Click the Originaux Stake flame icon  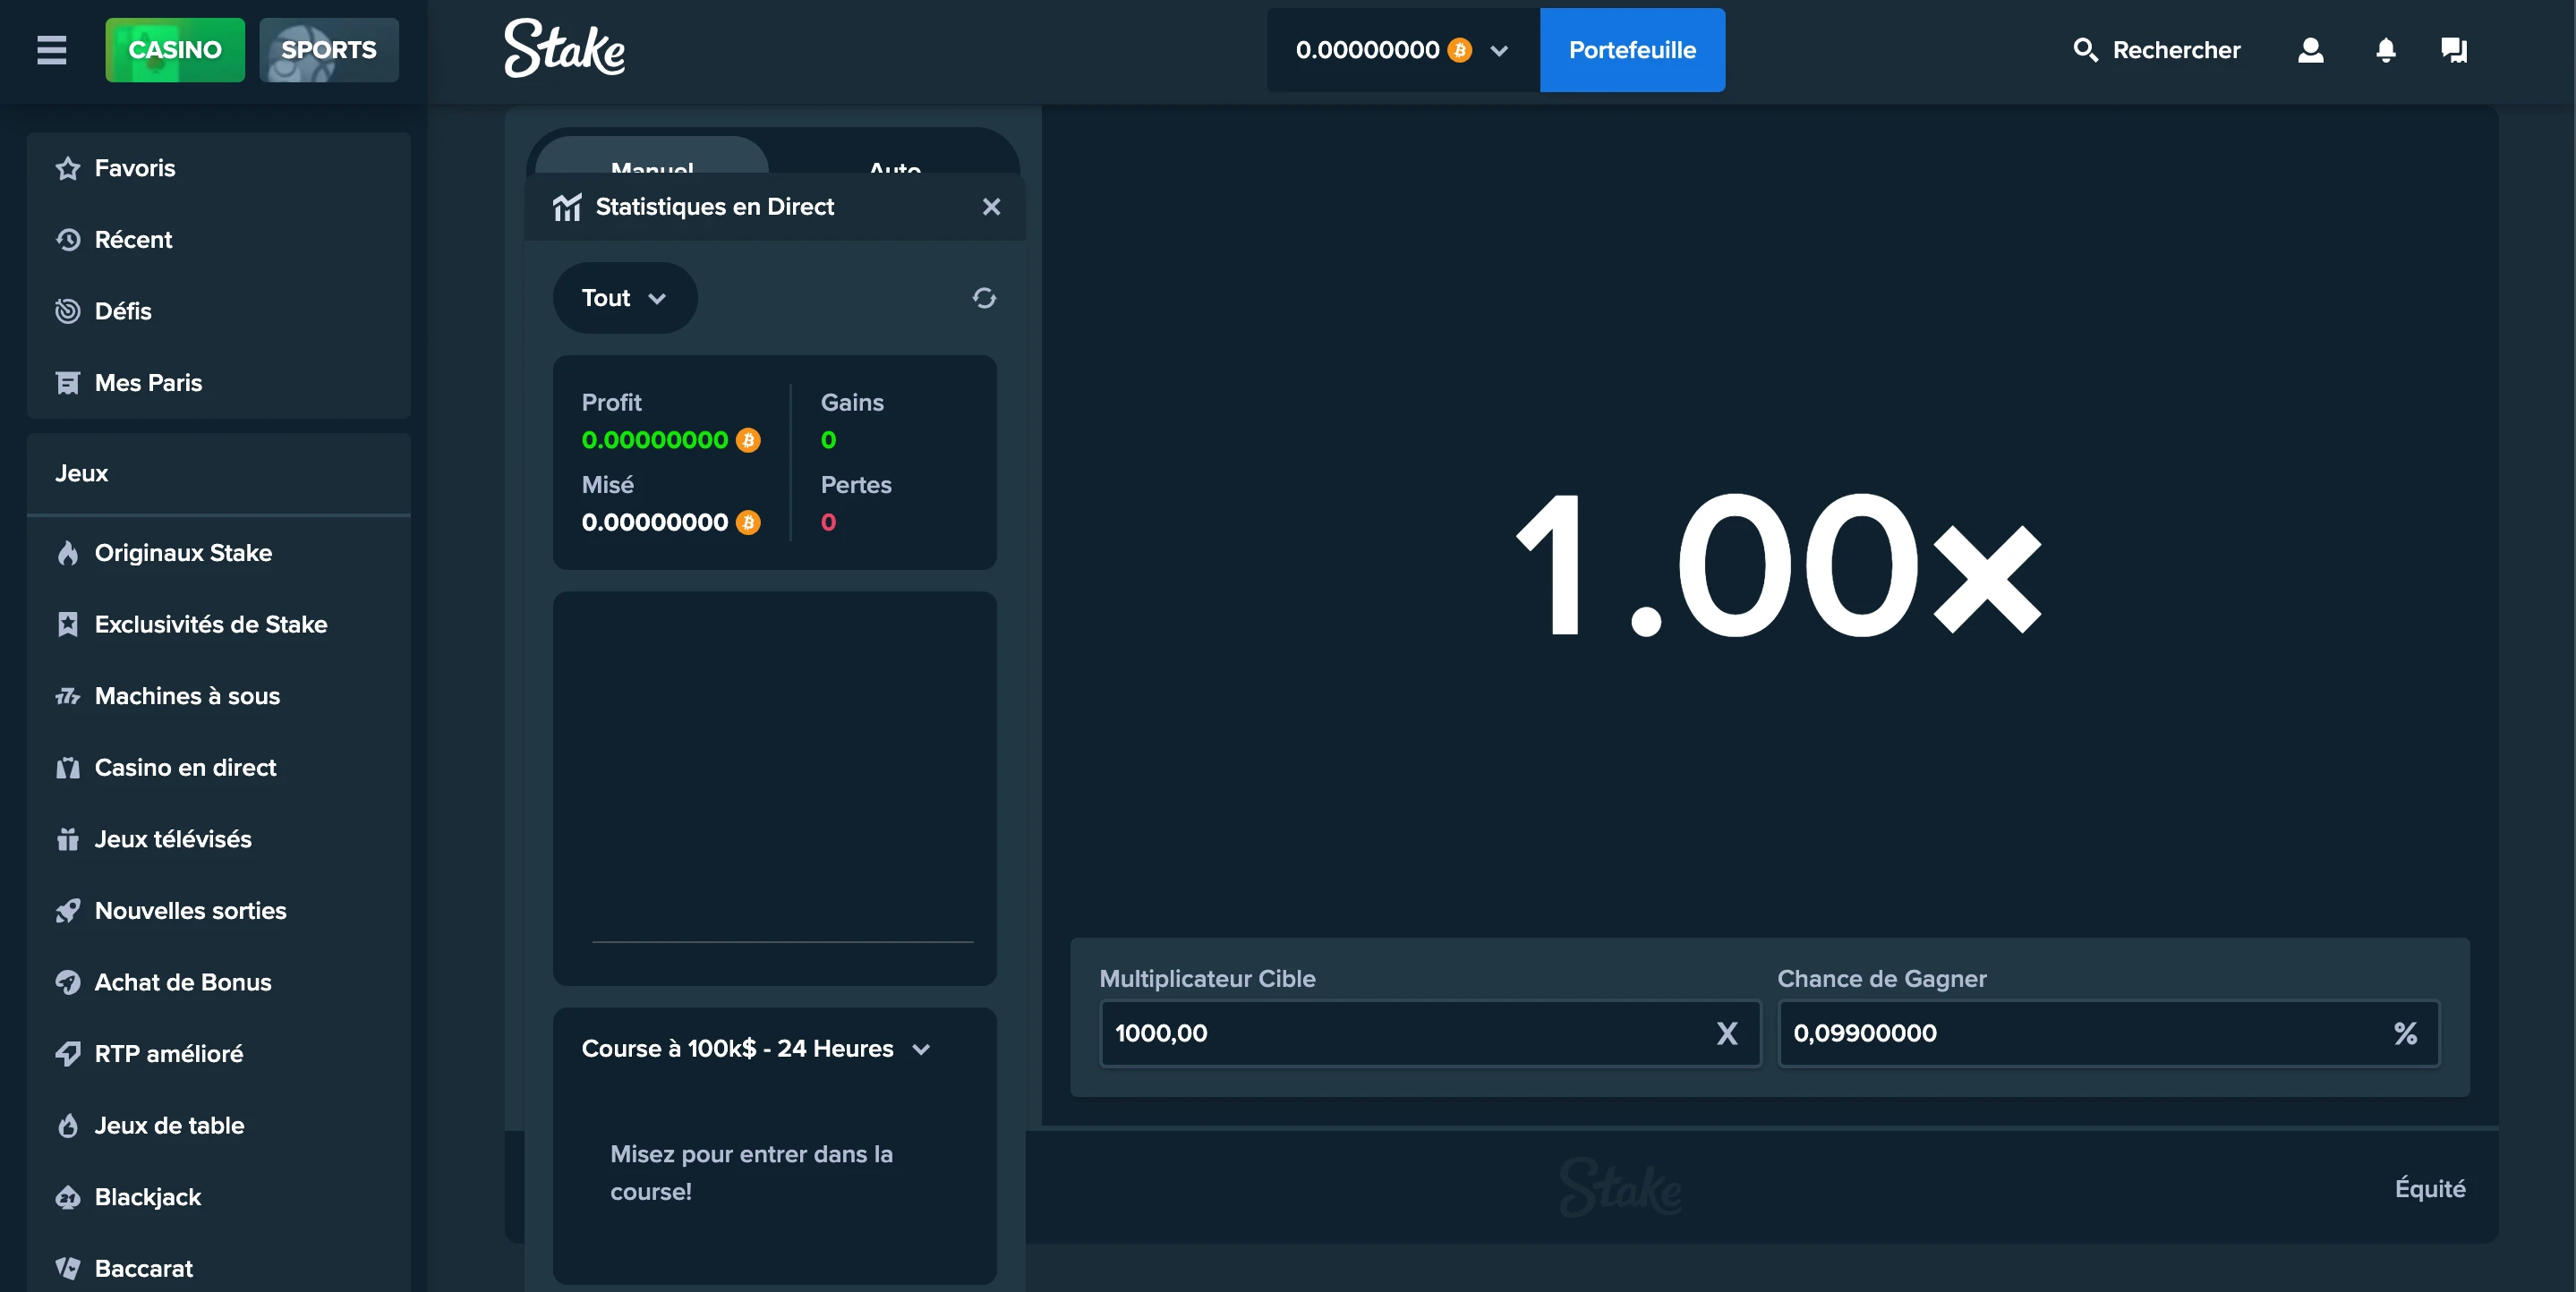pos(68,553)
